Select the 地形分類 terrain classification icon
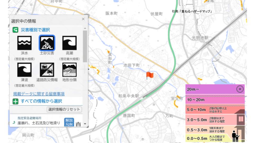 pos(69,70)
